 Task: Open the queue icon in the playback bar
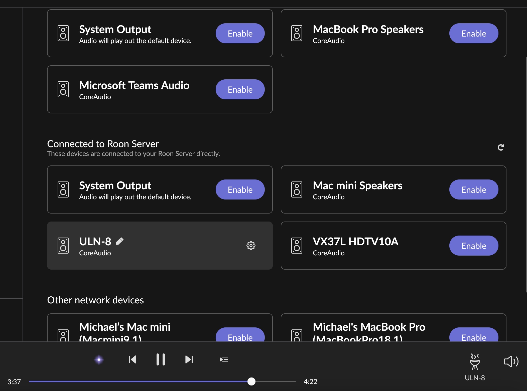click(224, 359)
